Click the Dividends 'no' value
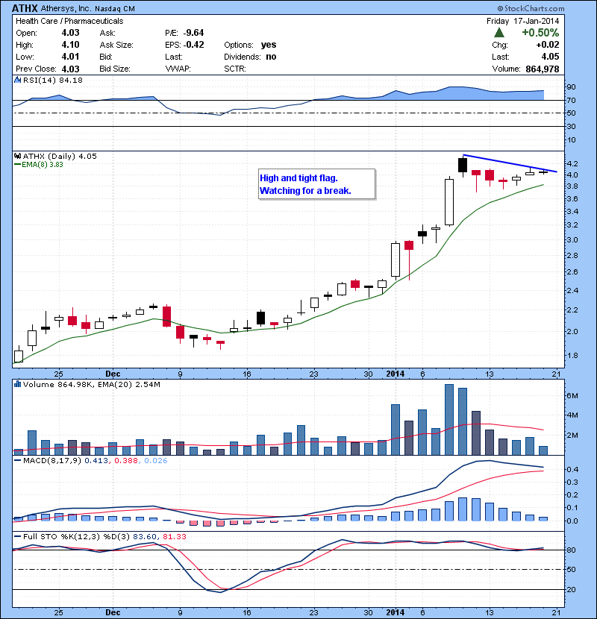Screen dimensions: 597x619 (x=271, y=57)
